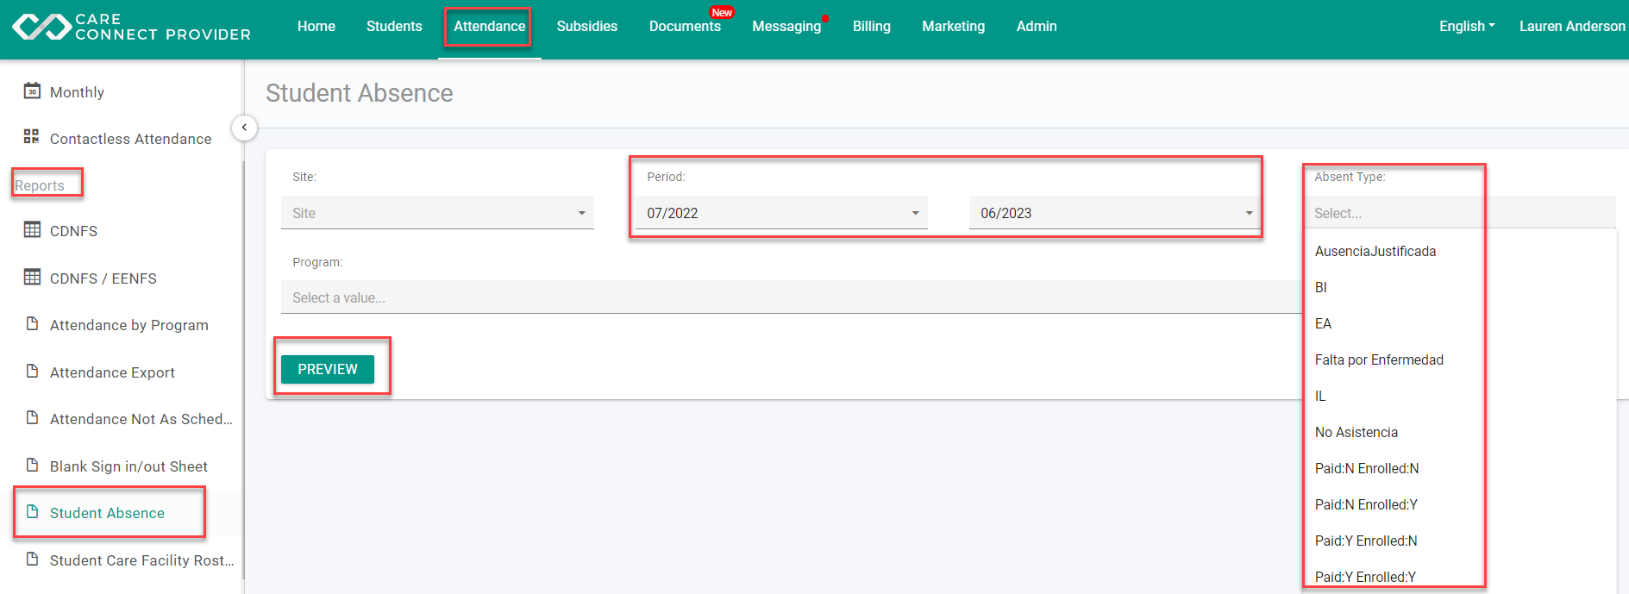Expand the 06/2023 period end dropdown
This screenshot has height=594, width=1629.
point(1114,213)
